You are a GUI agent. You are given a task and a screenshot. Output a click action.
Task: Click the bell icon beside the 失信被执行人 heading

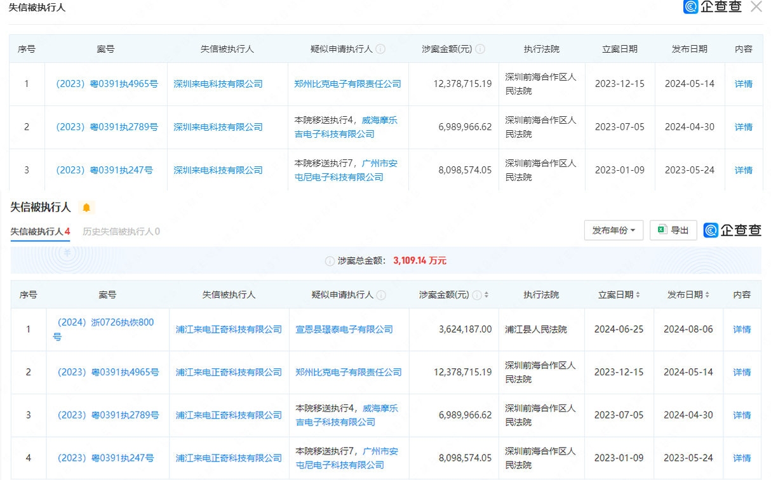[86, 208]
